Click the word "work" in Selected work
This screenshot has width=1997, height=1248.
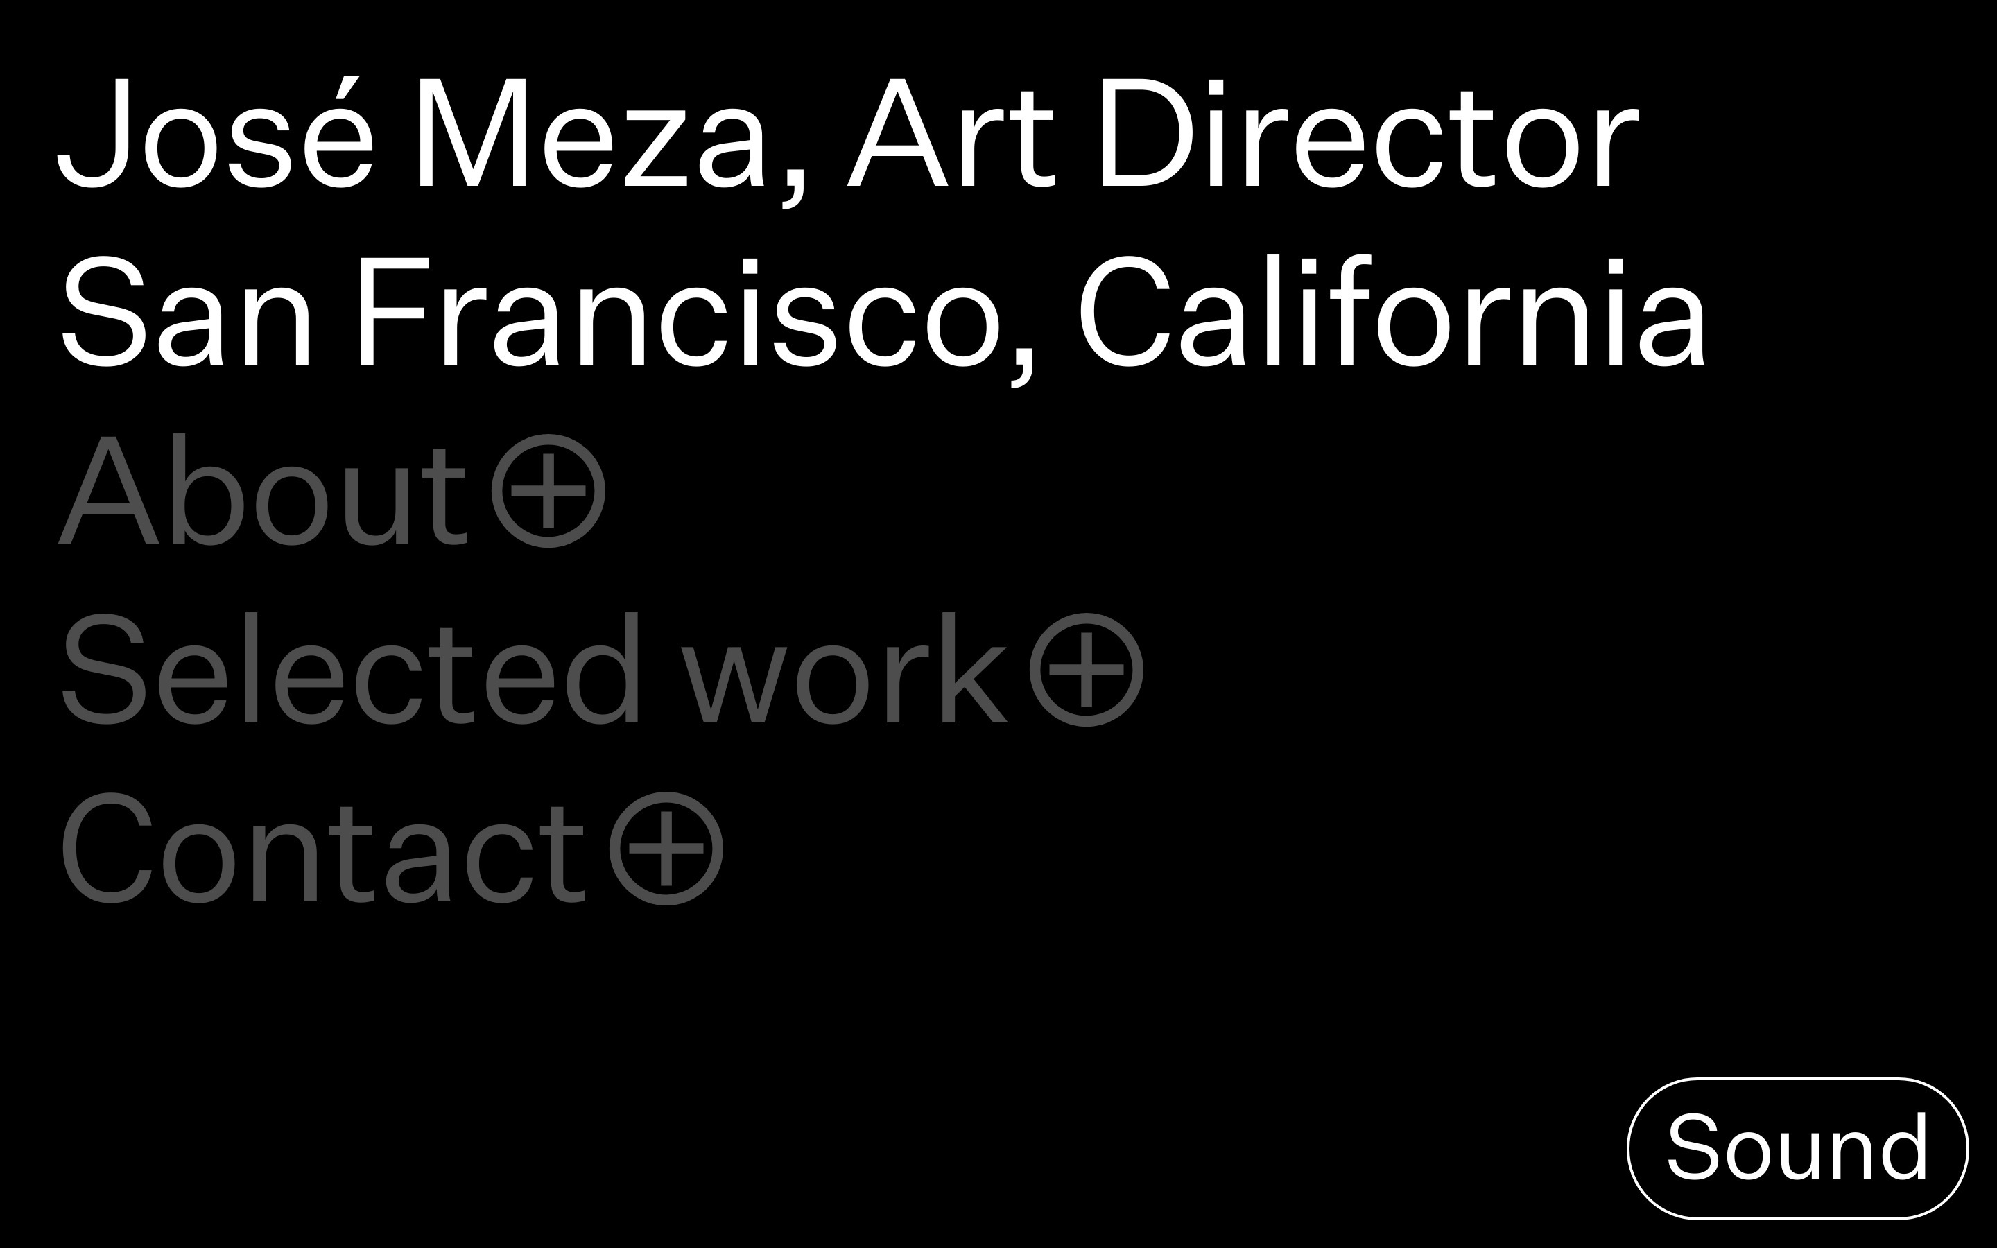843,670
